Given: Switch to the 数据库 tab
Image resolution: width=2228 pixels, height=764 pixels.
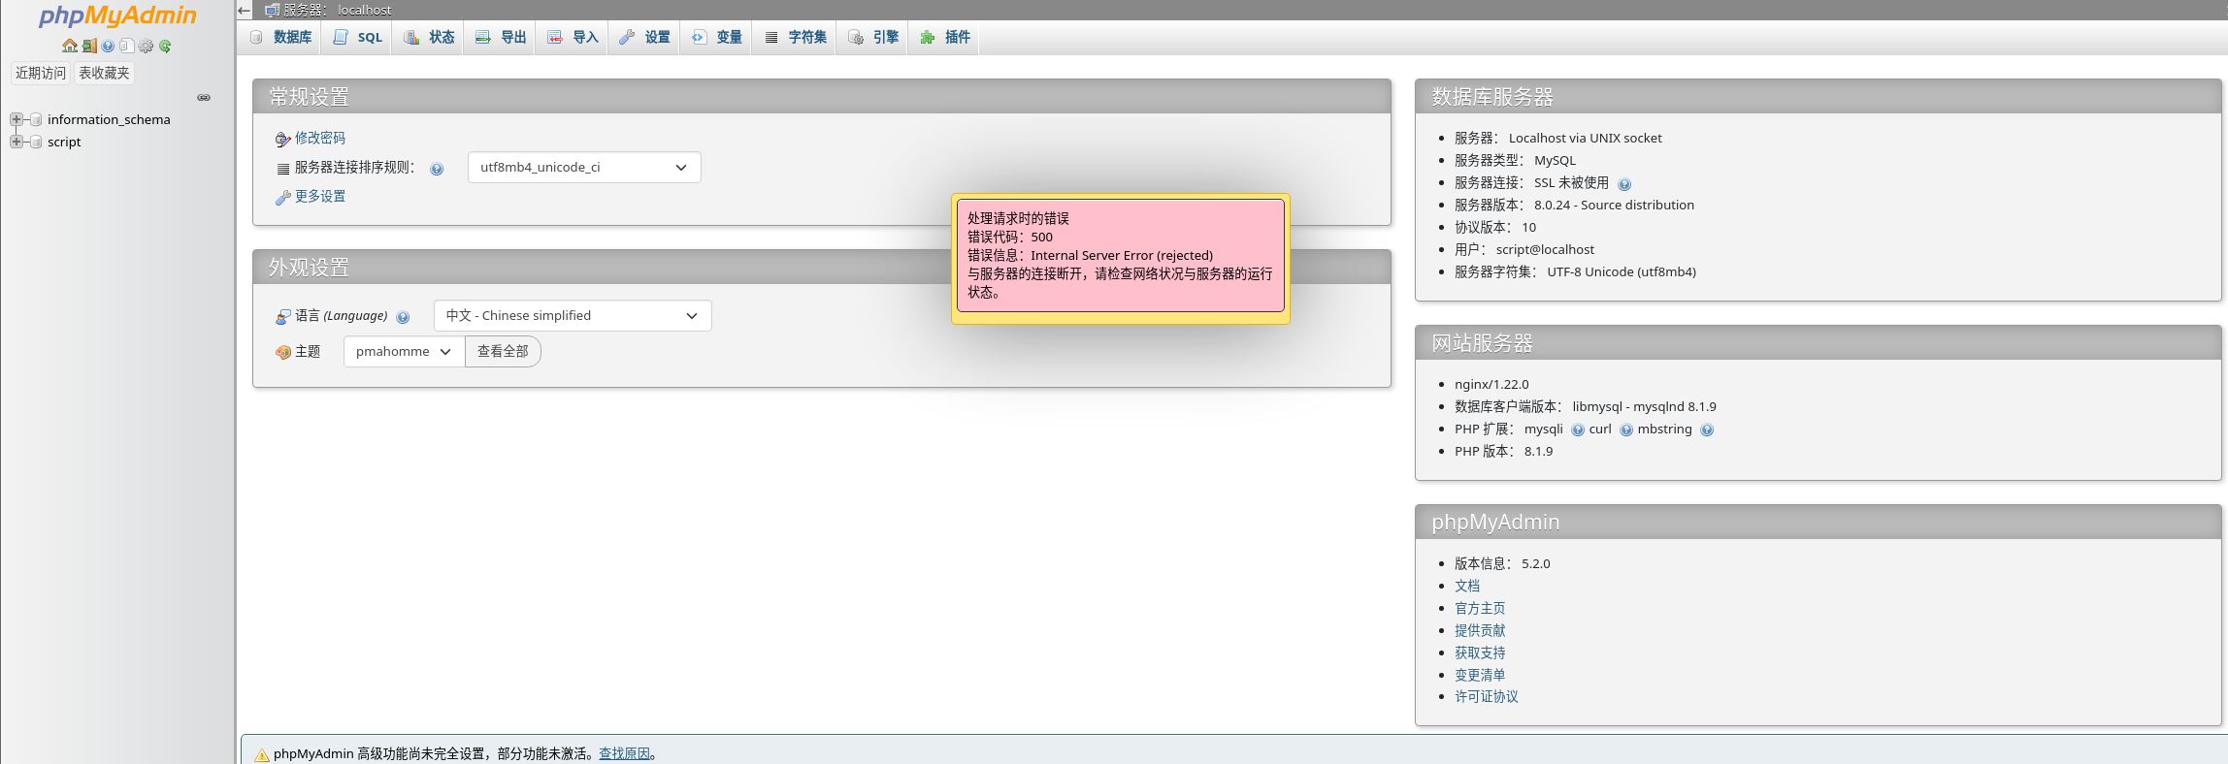Looking at the screenshot, I should tap(281, 37).
